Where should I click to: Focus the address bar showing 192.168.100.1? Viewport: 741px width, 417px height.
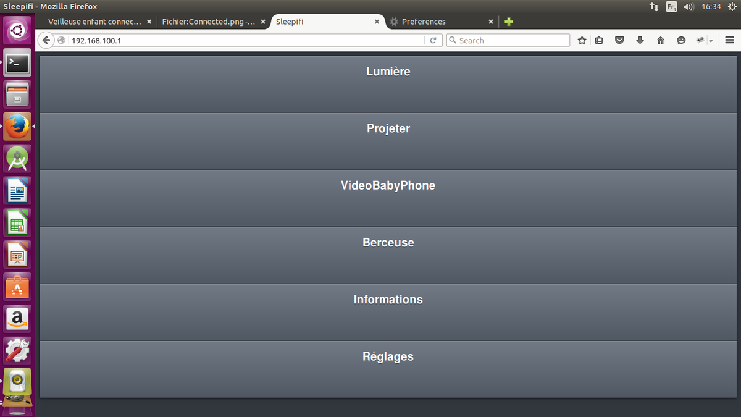tap(247, 40)
